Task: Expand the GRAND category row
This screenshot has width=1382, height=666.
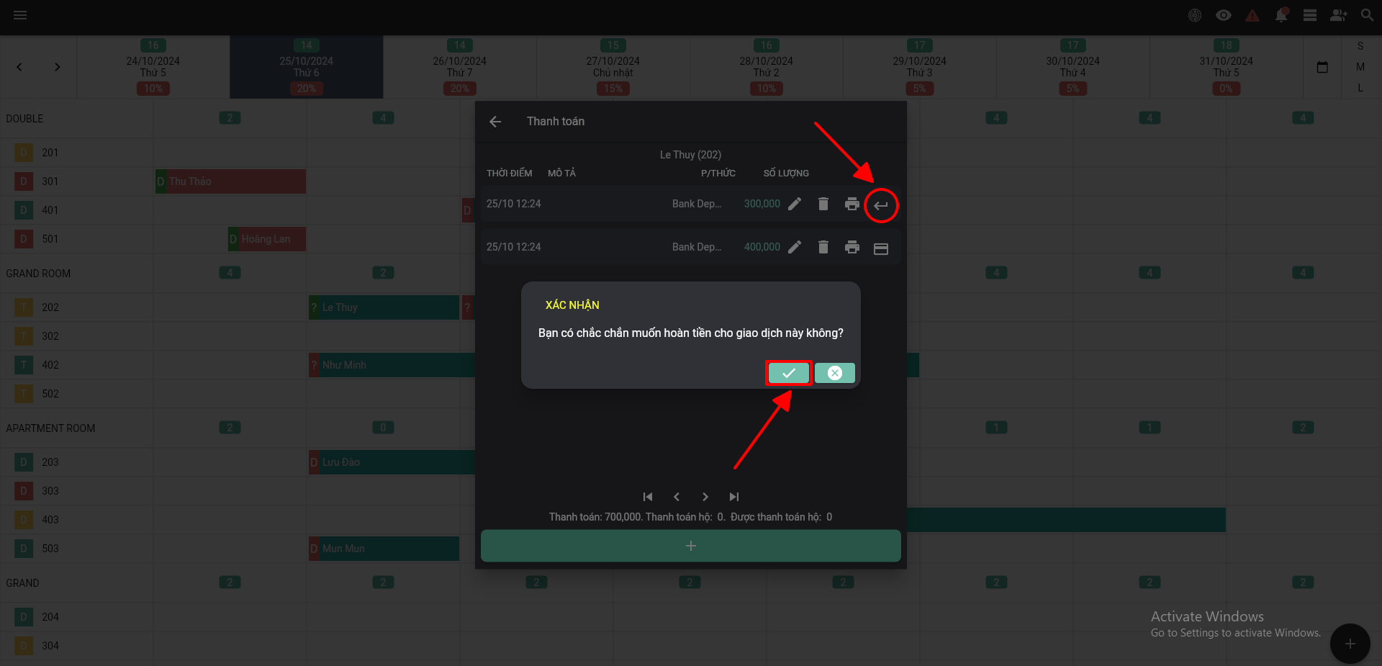Action: click(23, 583)
